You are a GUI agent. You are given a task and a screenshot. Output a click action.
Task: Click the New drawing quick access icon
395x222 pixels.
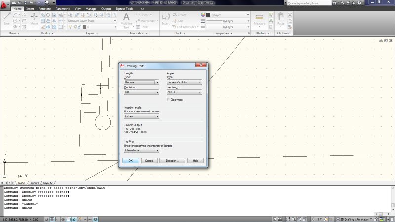coord(14,3)
